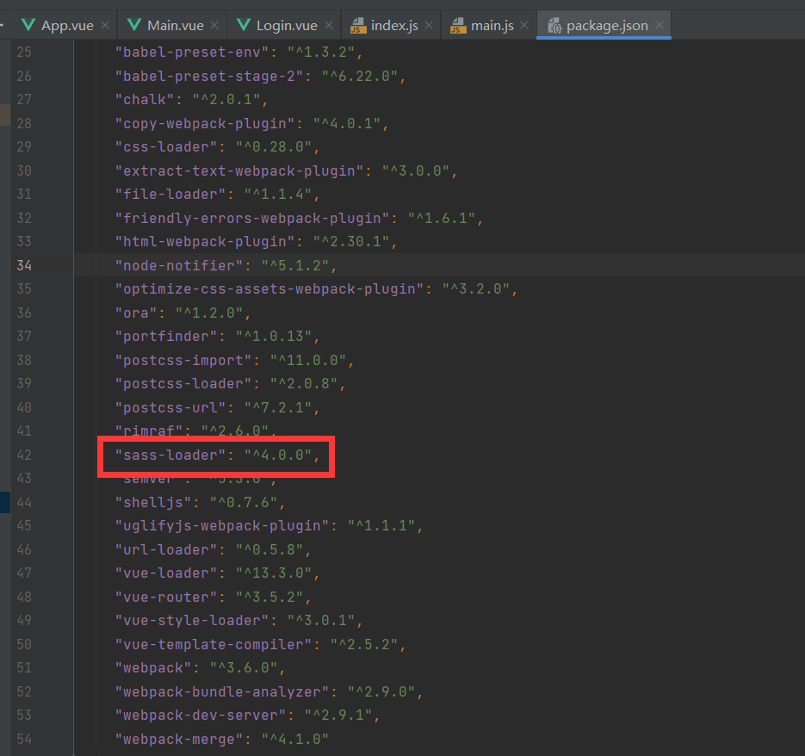Click the "^13.3.0" vue-loader version value
Screen dimensions: 805x756
274,573
